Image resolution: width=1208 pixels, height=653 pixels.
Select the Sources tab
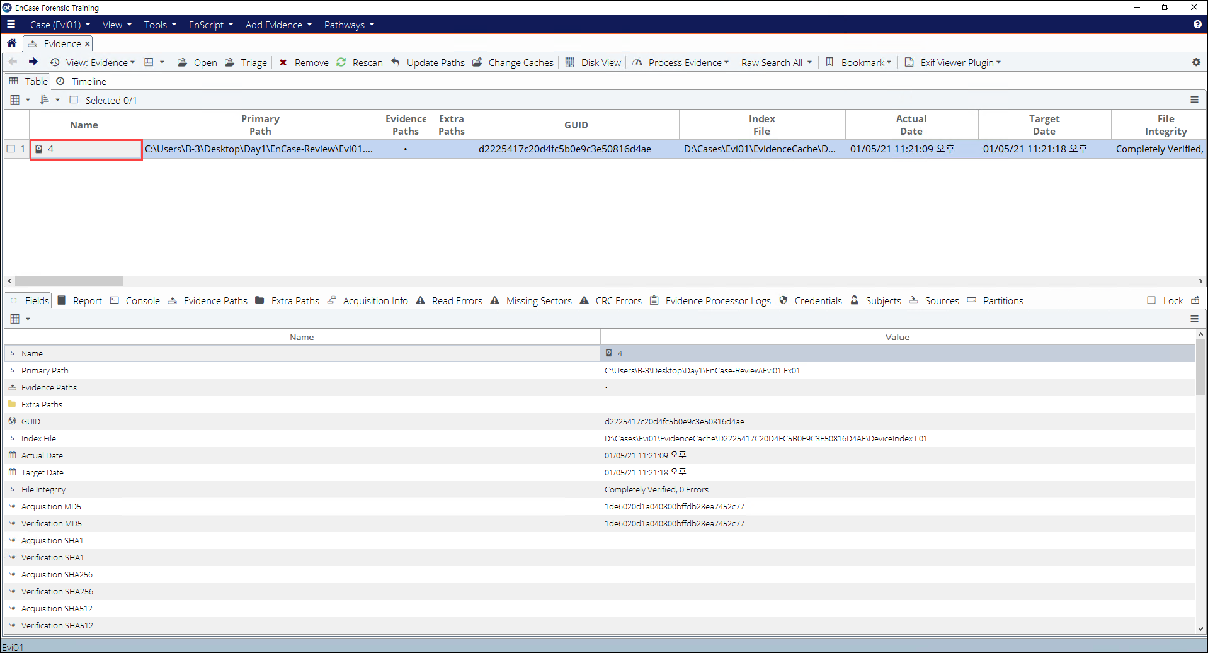click(x=934, y=300)
